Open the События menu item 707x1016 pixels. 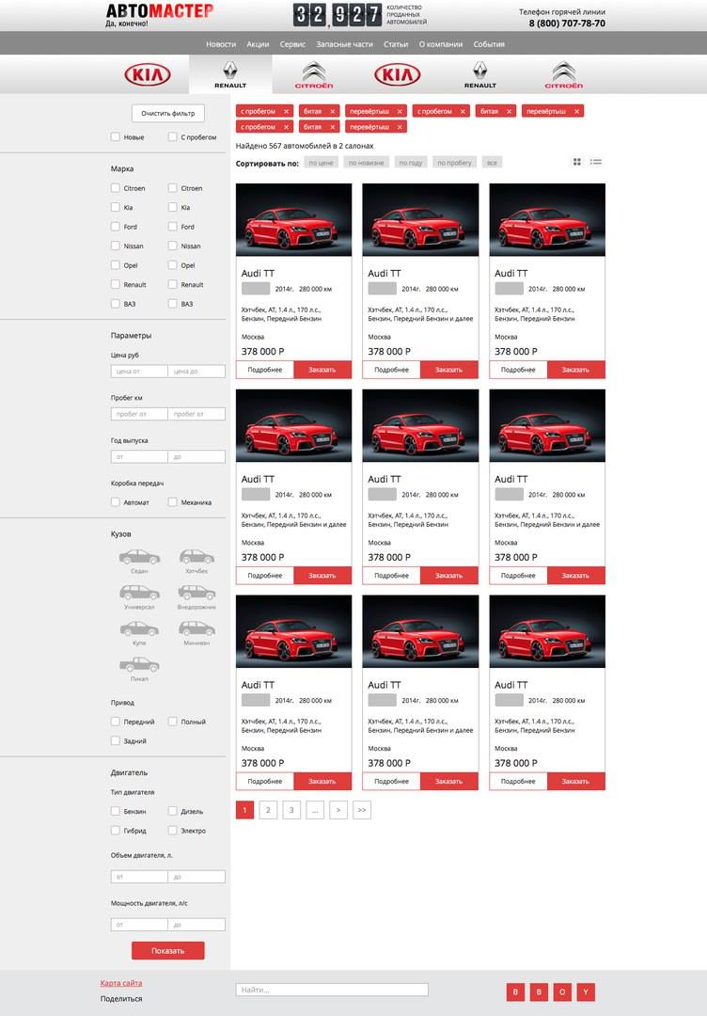[489, 44]
